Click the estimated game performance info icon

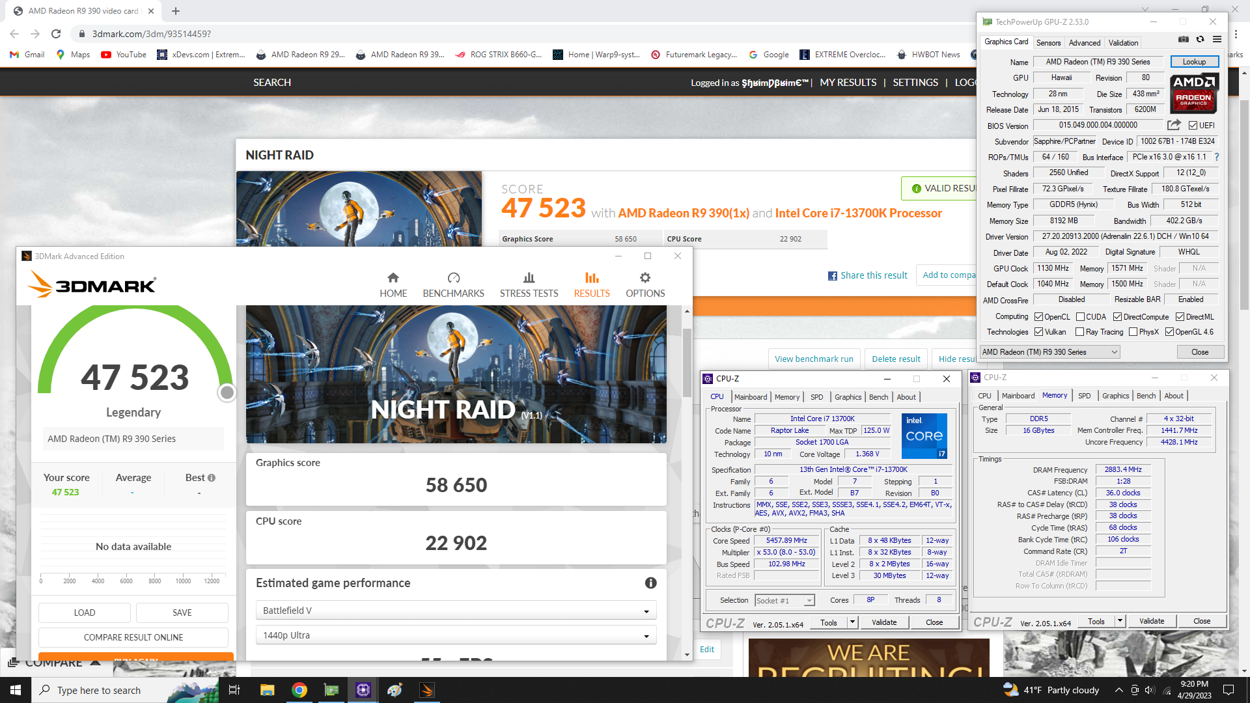click(x=650, y=583)
